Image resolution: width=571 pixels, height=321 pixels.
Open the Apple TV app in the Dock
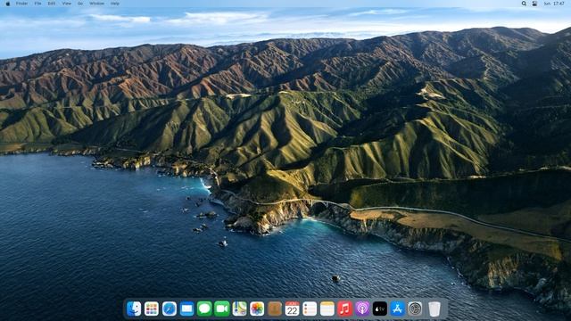click(380, 309)
